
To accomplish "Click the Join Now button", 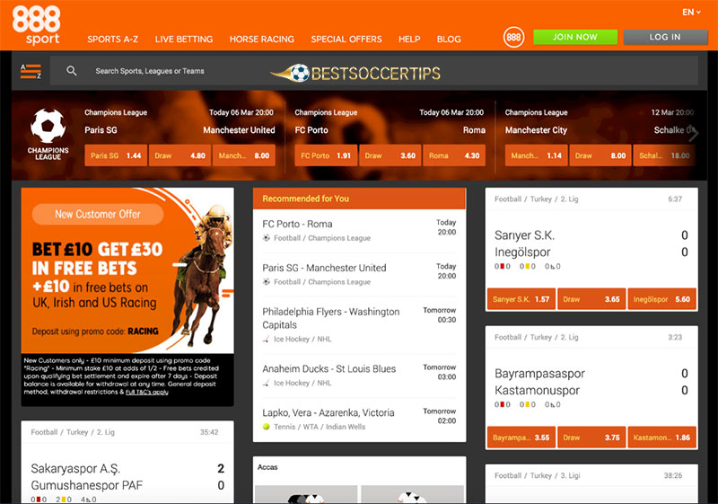I will click(575, 37).
